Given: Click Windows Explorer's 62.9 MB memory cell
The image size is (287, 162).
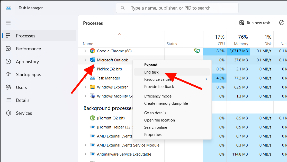Looking at the screenshot, I should 238,87.
